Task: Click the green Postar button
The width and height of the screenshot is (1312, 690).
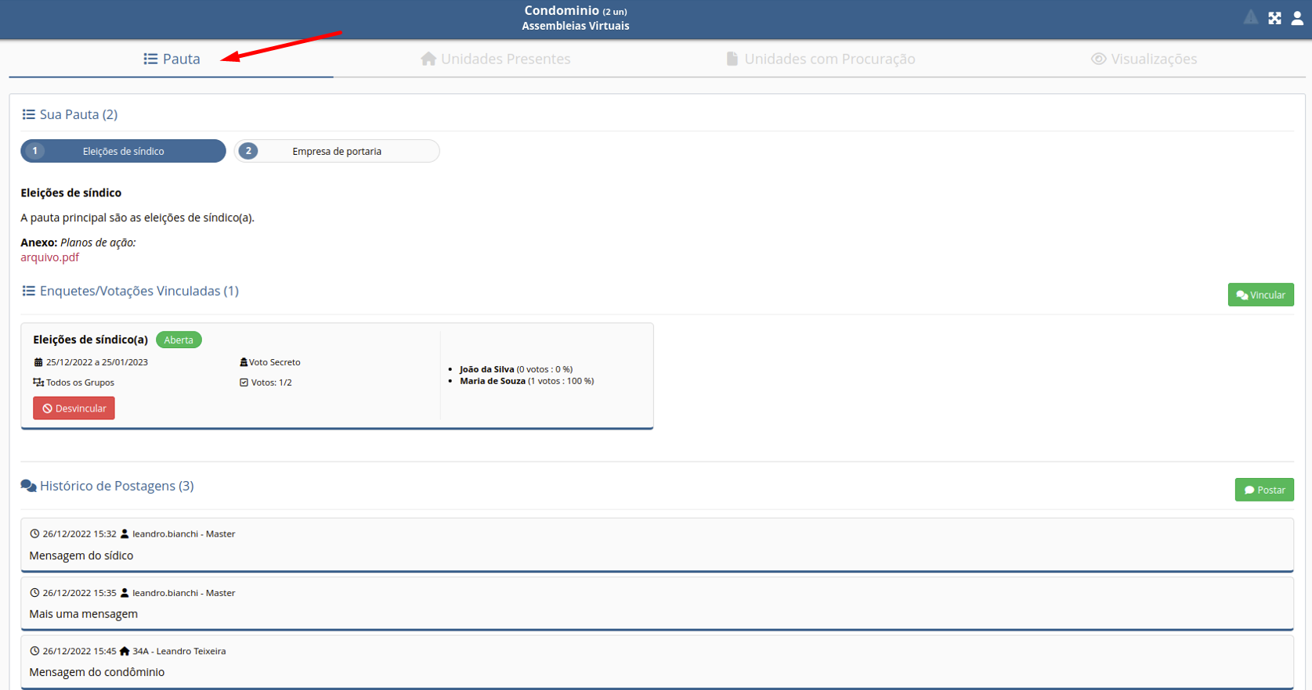Action: click(1263, 490)
